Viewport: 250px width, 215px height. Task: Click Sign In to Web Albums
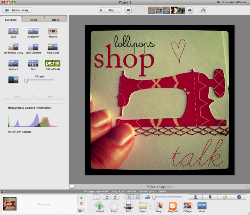pyautogui.click(x=231, y=2)
